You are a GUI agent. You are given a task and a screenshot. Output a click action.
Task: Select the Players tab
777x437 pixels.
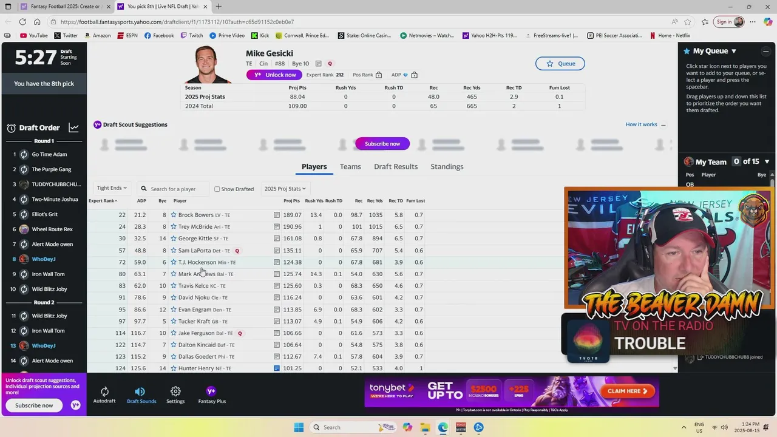pyautogui.click(x=314, y=166)
